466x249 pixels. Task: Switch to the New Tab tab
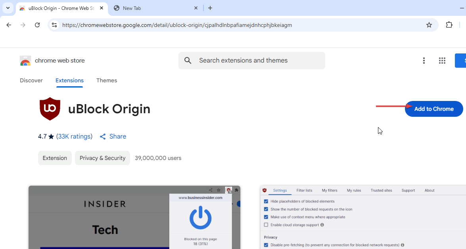click(x=155, y=8)
